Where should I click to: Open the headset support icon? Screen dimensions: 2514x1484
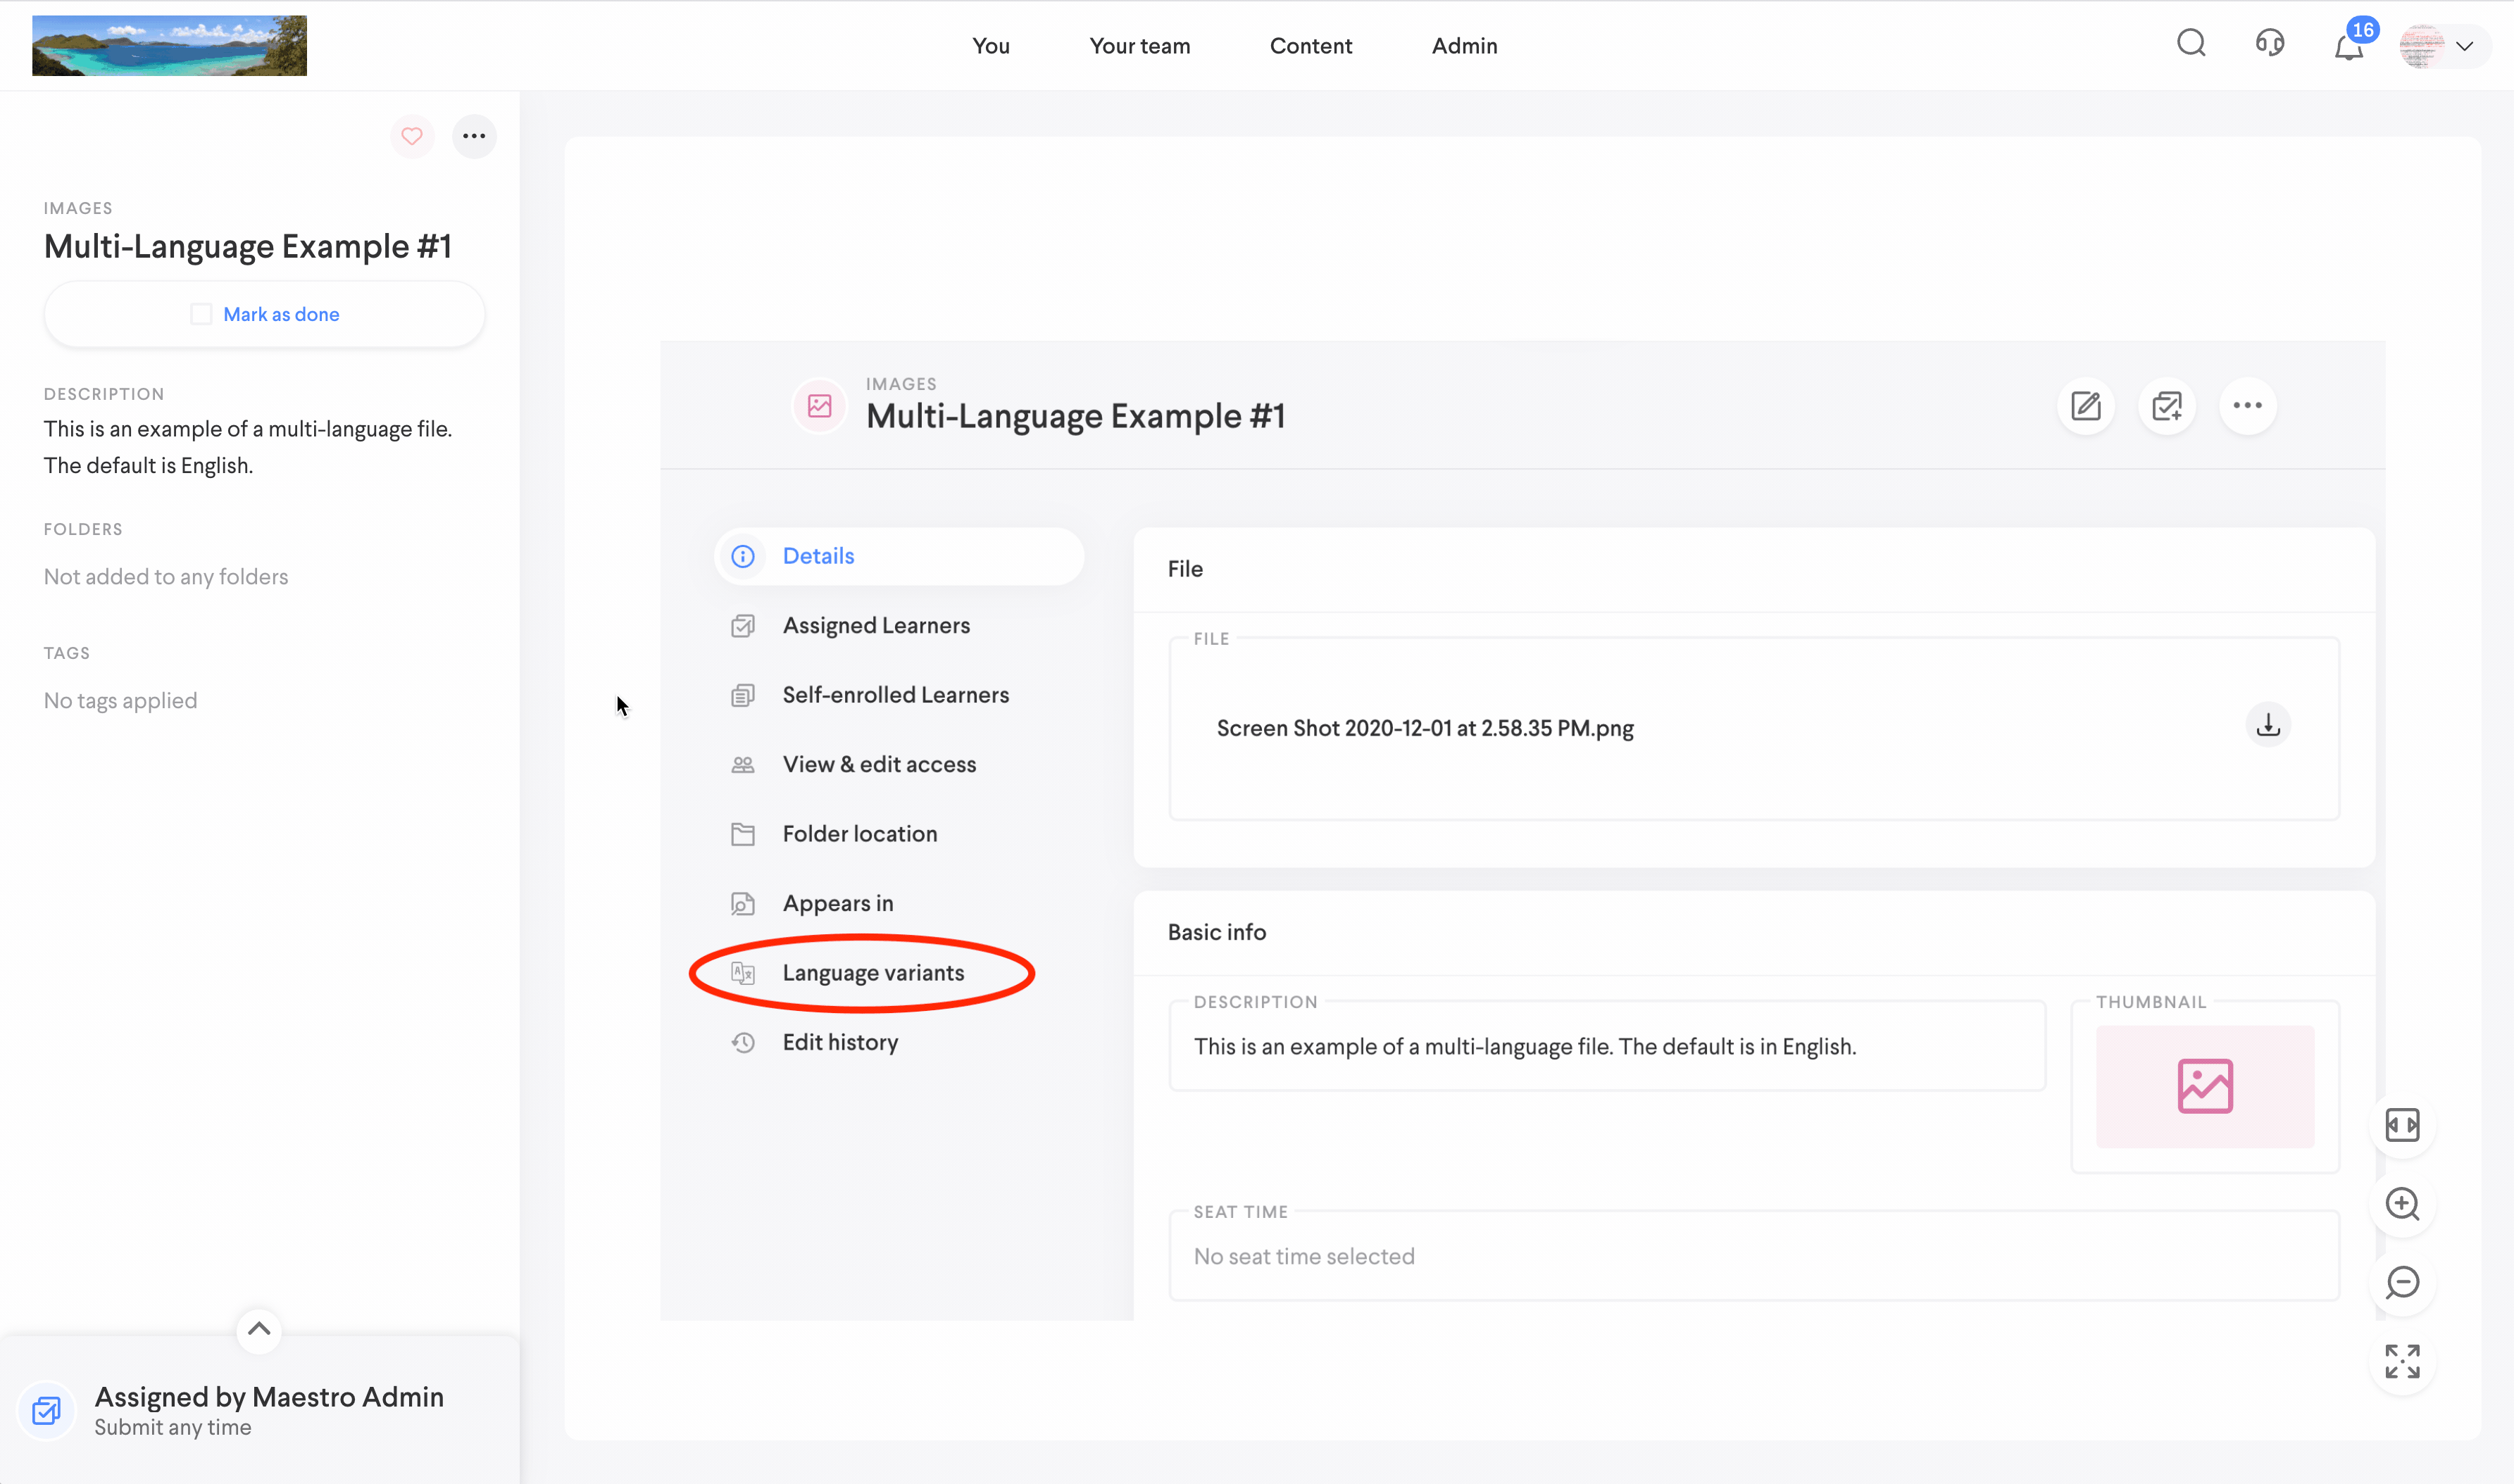(x=2270, y=43)
